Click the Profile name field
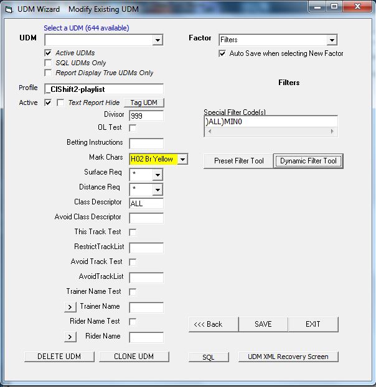Image resolution: width=376 pixels, height=387 pixels. tap(104, 89)
